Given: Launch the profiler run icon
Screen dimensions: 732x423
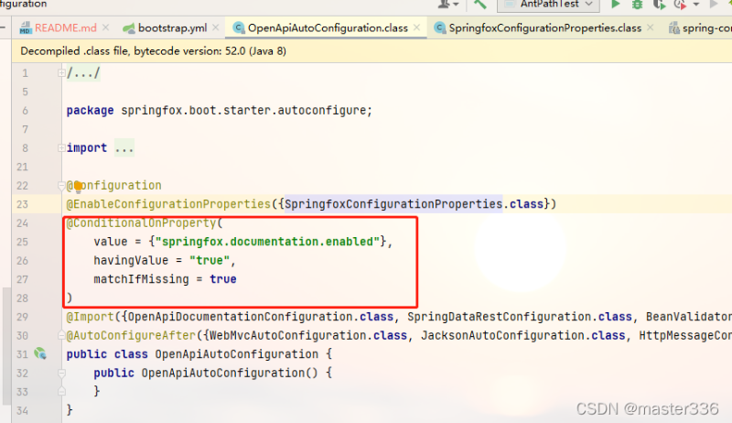Looking at the screenshot, I should pos(680,5).
